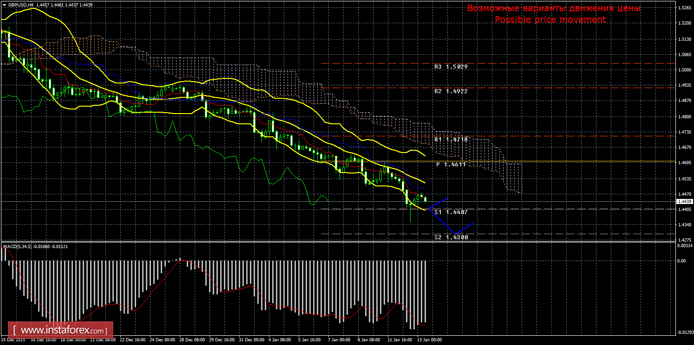694x345 pixels.
Task: Click the 0.00 level on the MACD scale
Action: point(682,261)
